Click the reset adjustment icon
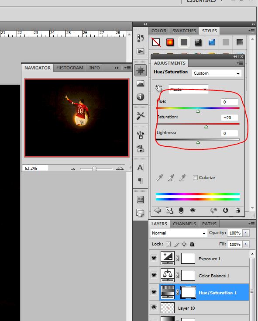This screenshot has height=321, width=258. [x=225, y=210]
